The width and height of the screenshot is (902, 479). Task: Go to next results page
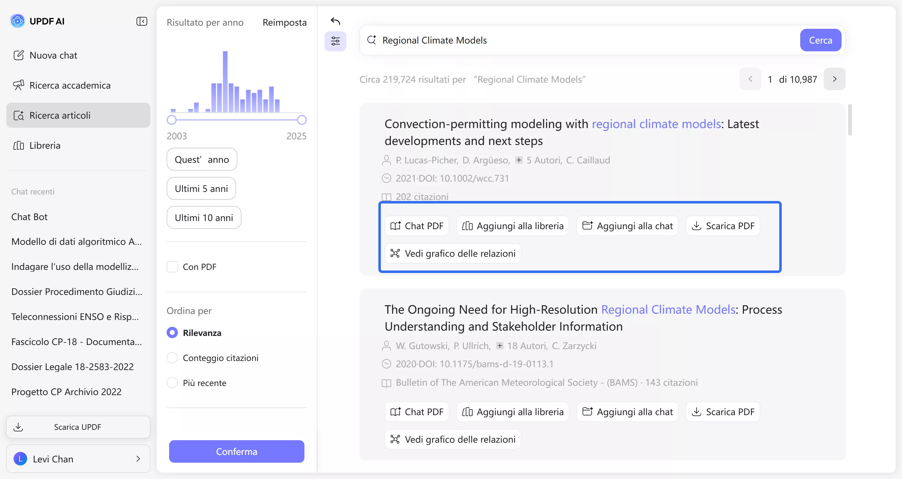click(x=834, y=79)
